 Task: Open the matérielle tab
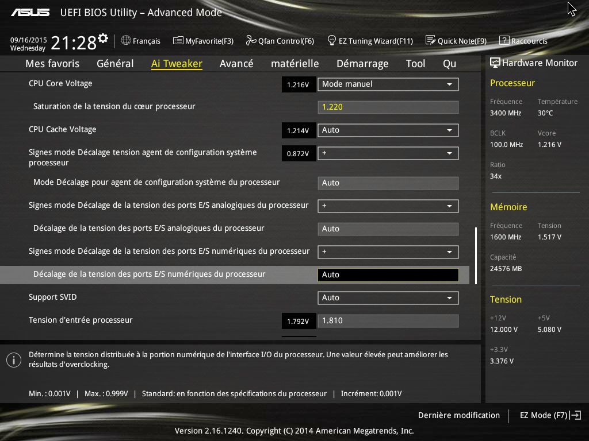pyautogui.click(x=295, y=64)
